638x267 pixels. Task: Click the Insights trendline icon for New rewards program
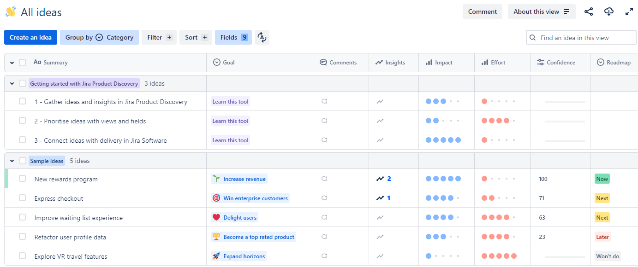point(381,179)
